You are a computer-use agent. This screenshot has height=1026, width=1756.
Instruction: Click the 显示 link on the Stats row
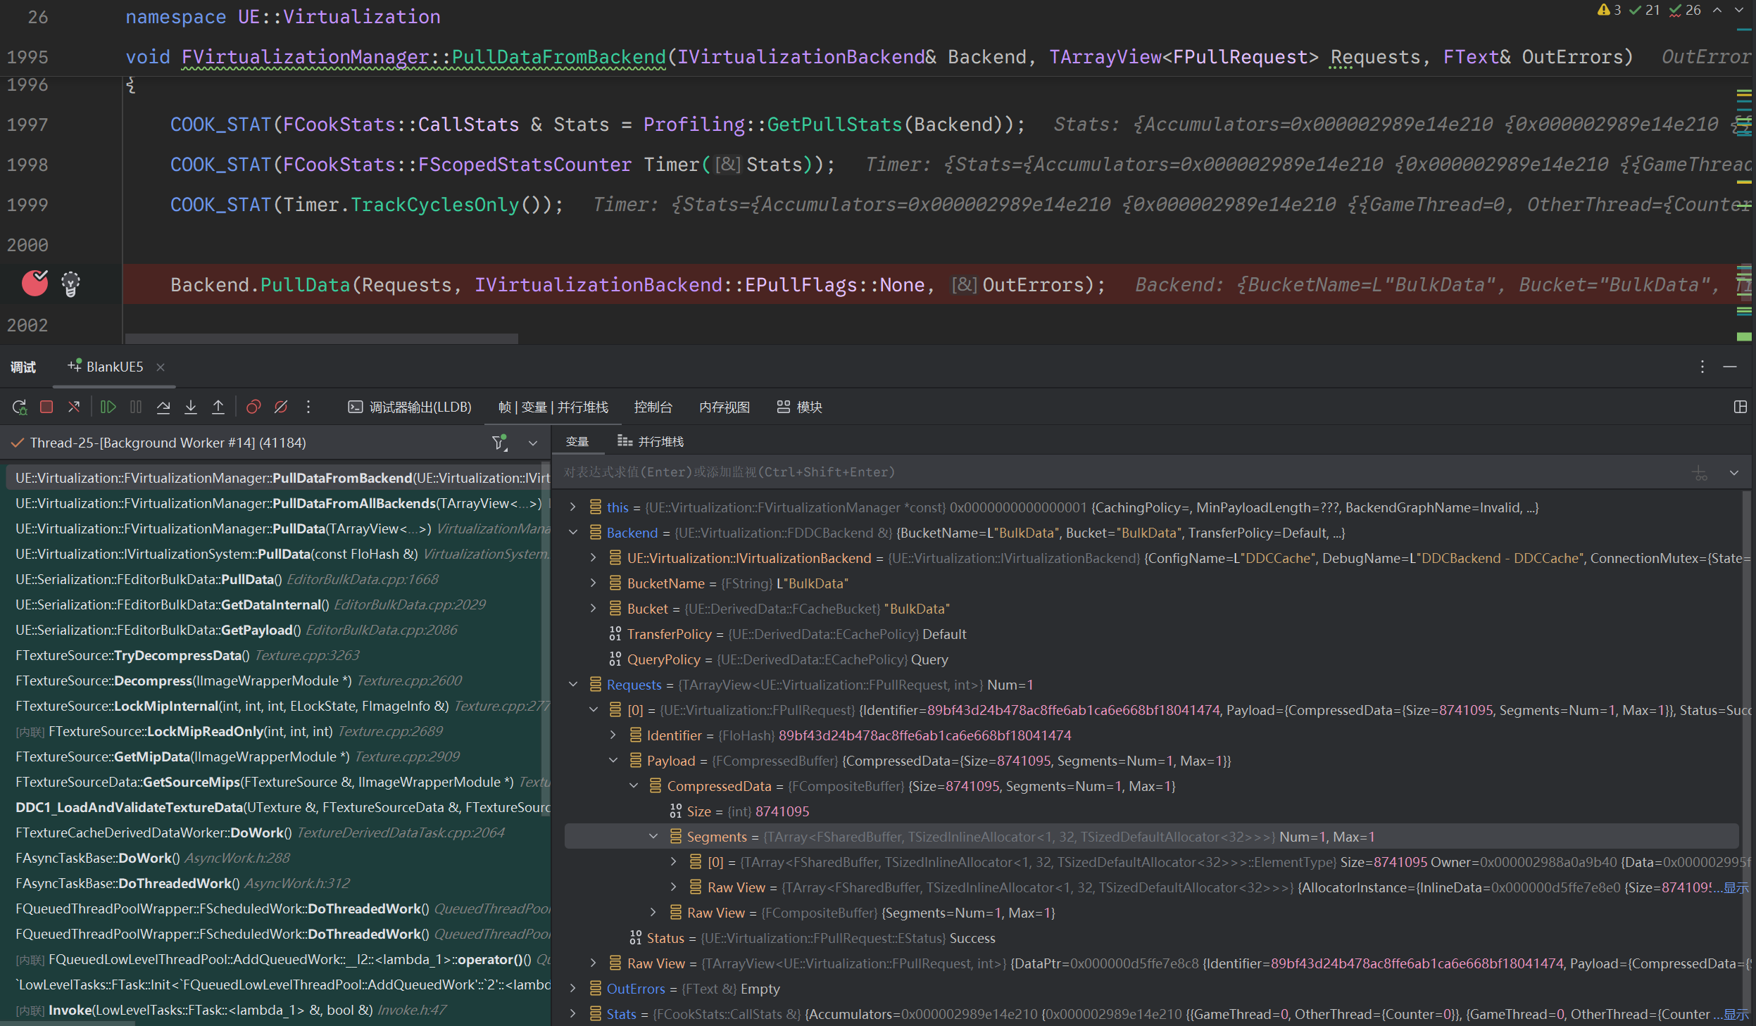[1736, 1014]
